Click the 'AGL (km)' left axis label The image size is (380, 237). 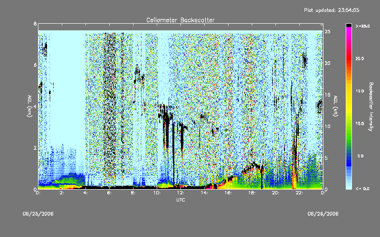pyautogui.click(x=29, y=106)
